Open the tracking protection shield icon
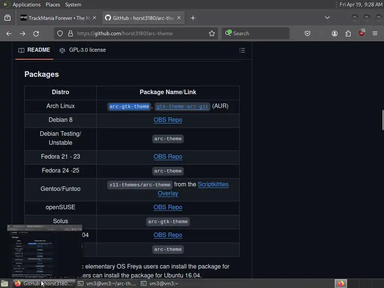This screenshot has height=288, width=384. coord(60,33)
